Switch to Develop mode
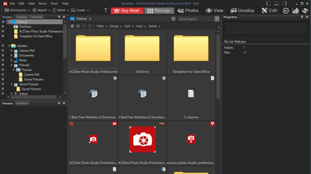 242,11
